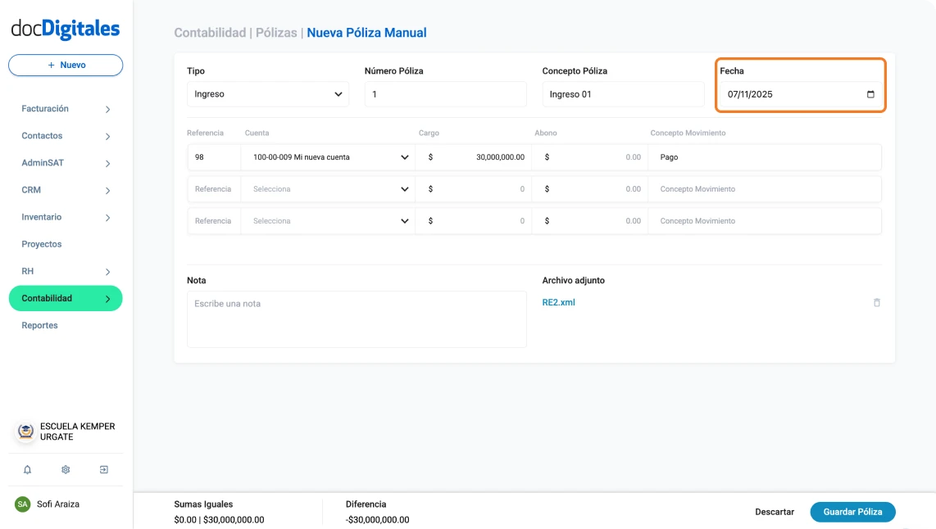The image size is (936, 529).
Task: Expand the Inventario sidebar section
Action: 66,217
